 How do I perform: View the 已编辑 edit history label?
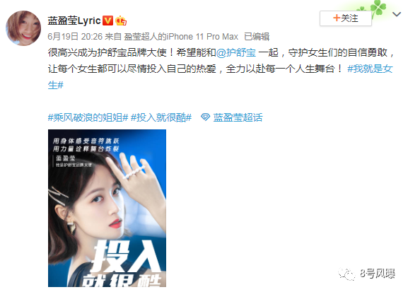(257, 37)
